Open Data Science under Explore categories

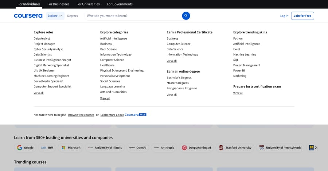(x=108, y=49)
